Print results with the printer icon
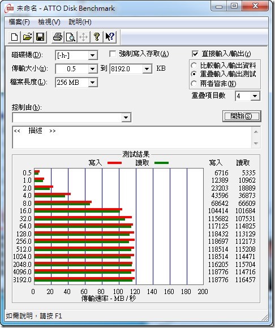The height and width of the screenshot is (328, 275). (x=58, y=37)
